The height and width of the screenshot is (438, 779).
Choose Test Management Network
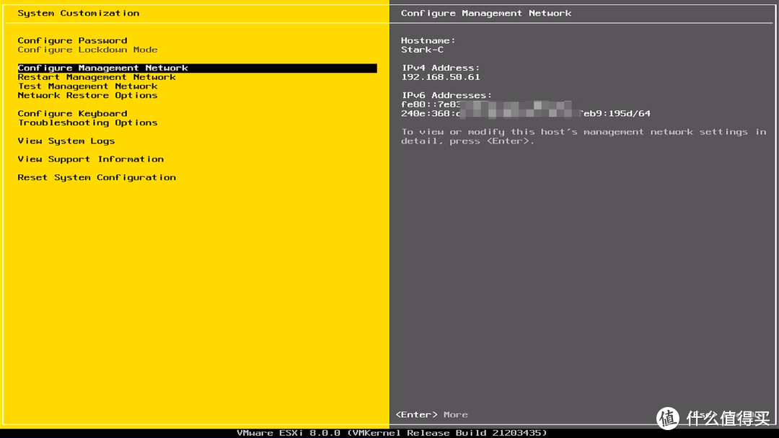87,86
